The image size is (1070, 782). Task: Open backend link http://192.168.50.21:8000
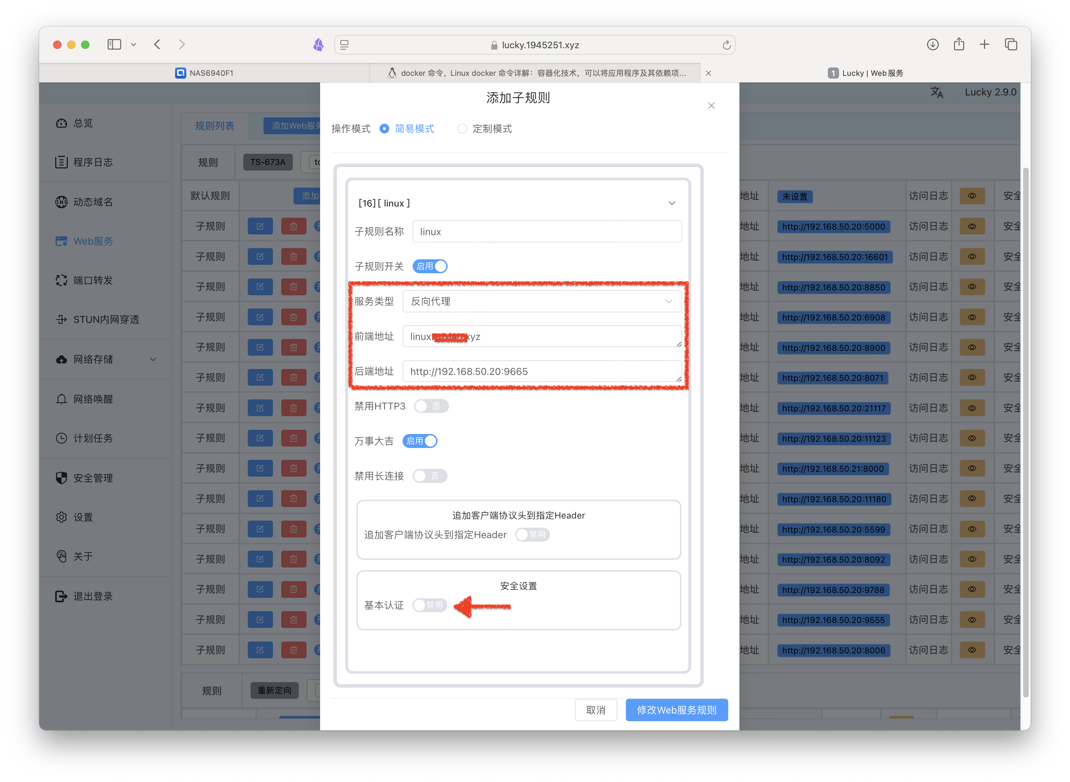coord(833,469)
